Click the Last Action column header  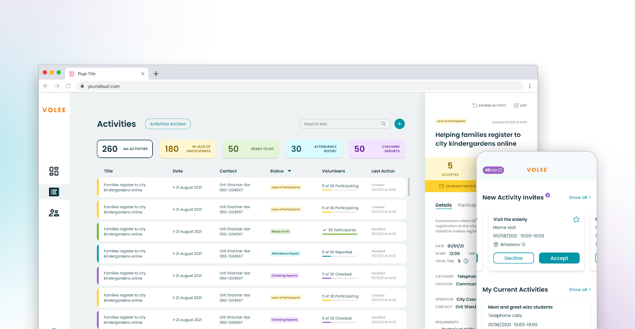click(x=383, y=171)
